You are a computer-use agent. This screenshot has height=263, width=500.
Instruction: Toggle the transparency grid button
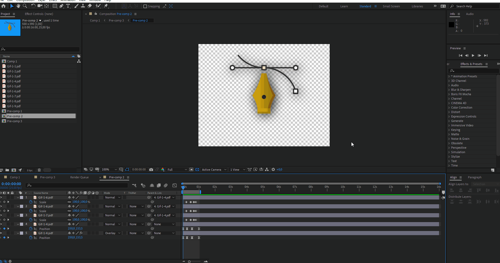[197, 170]
